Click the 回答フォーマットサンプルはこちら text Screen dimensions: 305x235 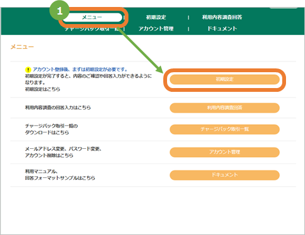pyautogui.click(x=60, y=178)
